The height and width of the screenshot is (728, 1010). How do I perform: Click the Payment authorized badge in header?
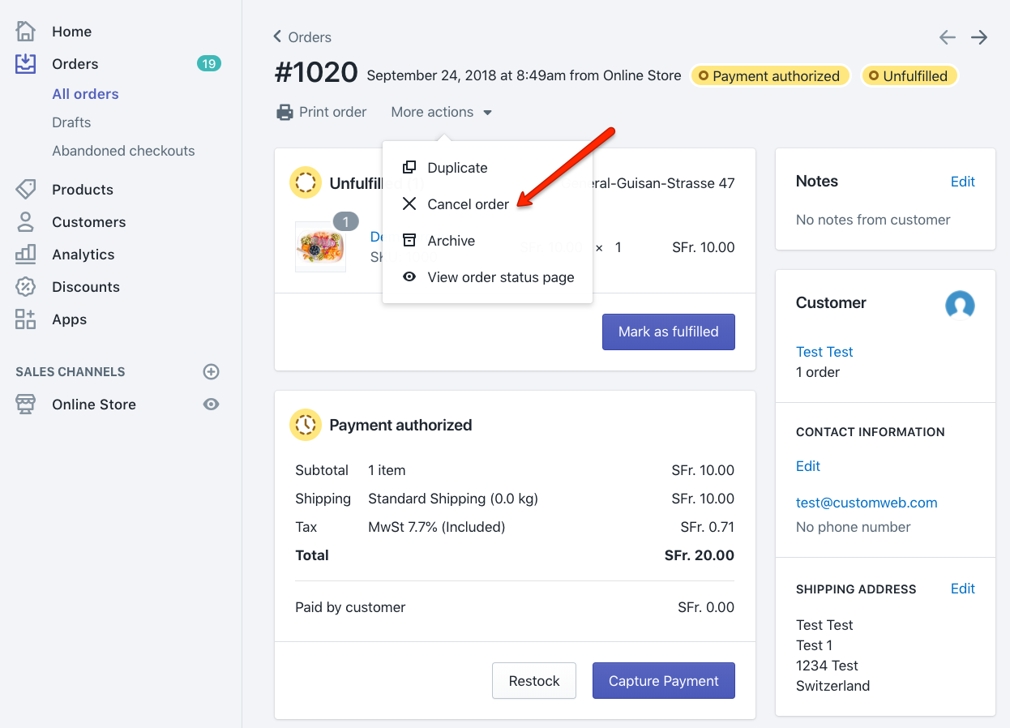tap(769, 76)
